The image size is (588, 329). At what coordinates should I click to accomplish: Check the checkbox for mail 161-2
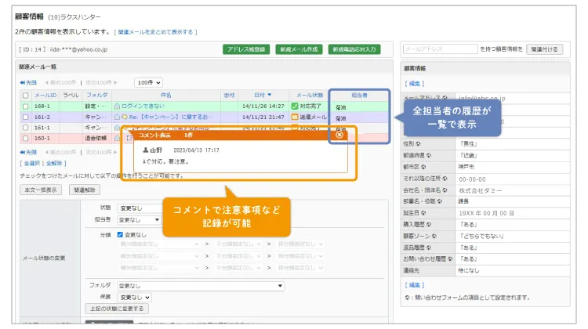26,117
